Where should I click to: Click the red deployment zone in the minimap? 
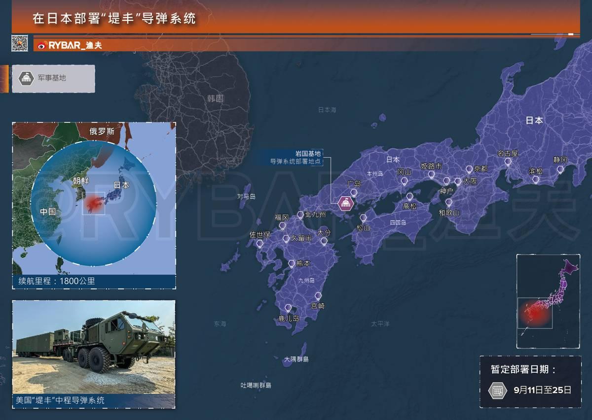pos(535,313)
